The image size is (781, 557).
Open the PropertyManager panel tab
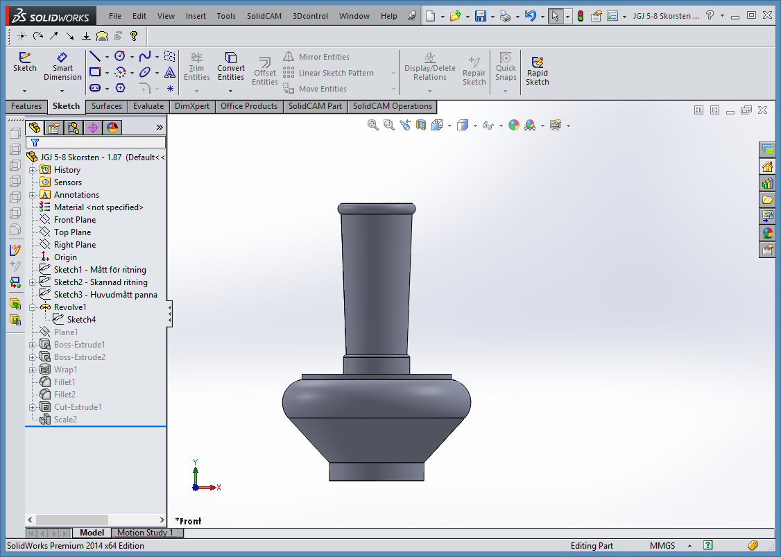pyautogui.click(x=54, y=128)
